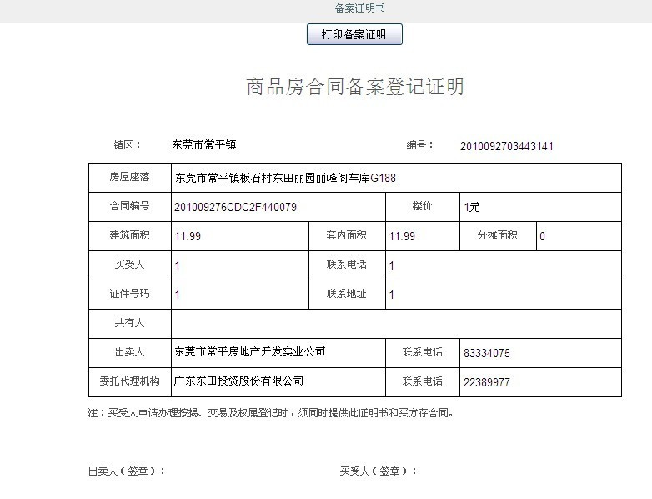Click 联系电话 label in 委托代理机构 row

coord(423,381)
